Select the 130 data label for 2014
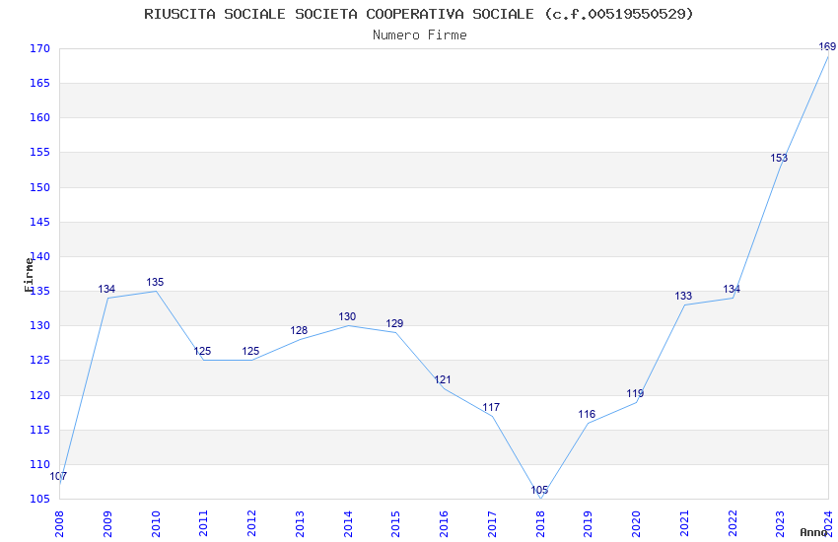 [347, 316]
